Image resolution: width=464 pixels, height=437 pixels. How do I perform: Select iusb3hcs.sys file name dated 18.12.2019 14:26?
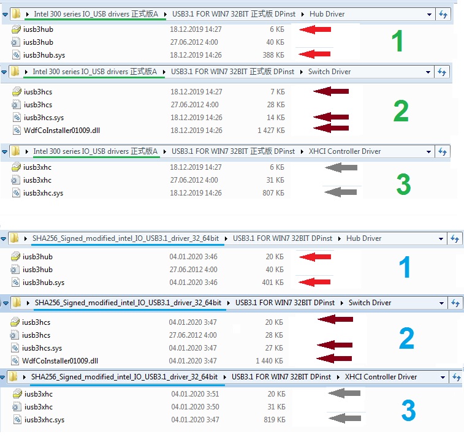(x=44, y=118)
